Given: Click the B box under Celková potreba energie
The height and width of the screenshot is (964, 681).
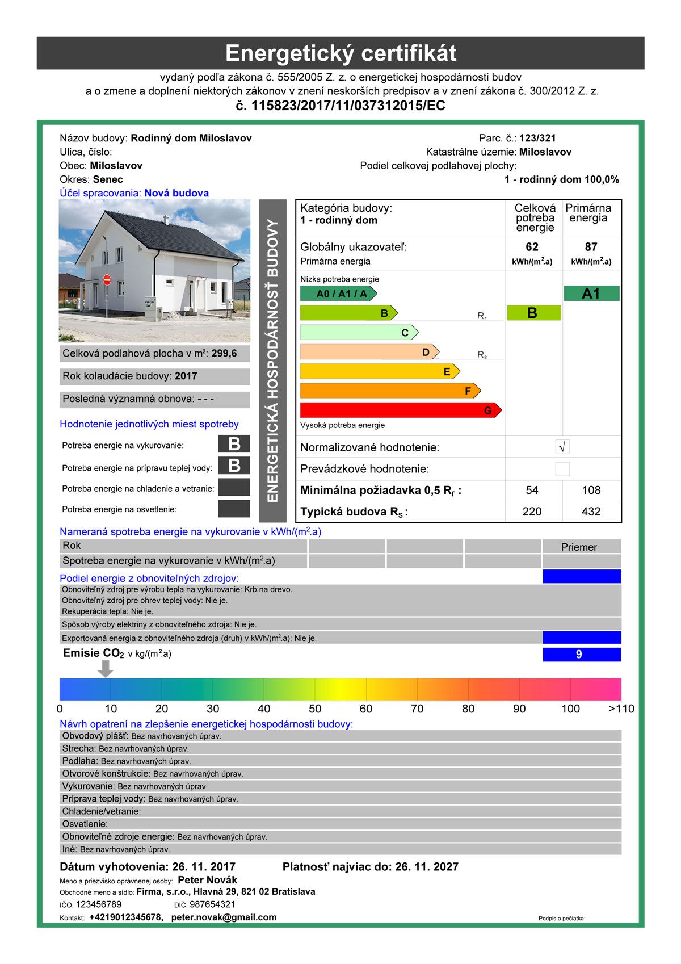Looking at the screenshot, I should [x=533, y=313].
